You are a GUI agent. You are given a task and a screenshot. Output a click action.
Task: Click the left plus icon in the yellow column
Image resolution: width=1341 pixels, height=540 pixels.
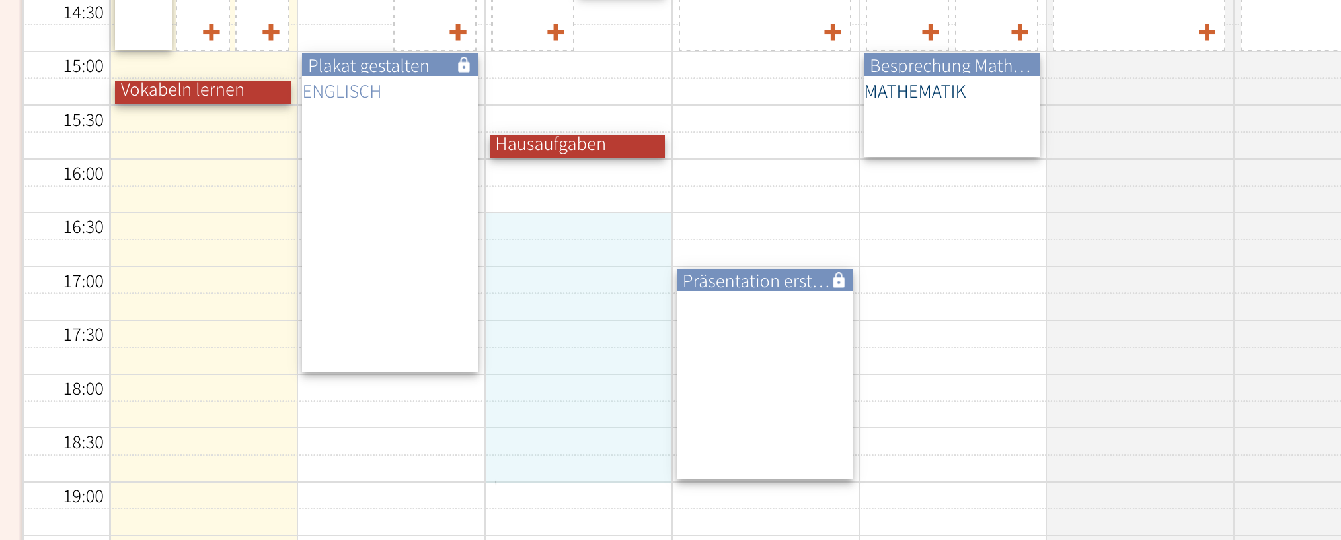click(x=211, y=32)
